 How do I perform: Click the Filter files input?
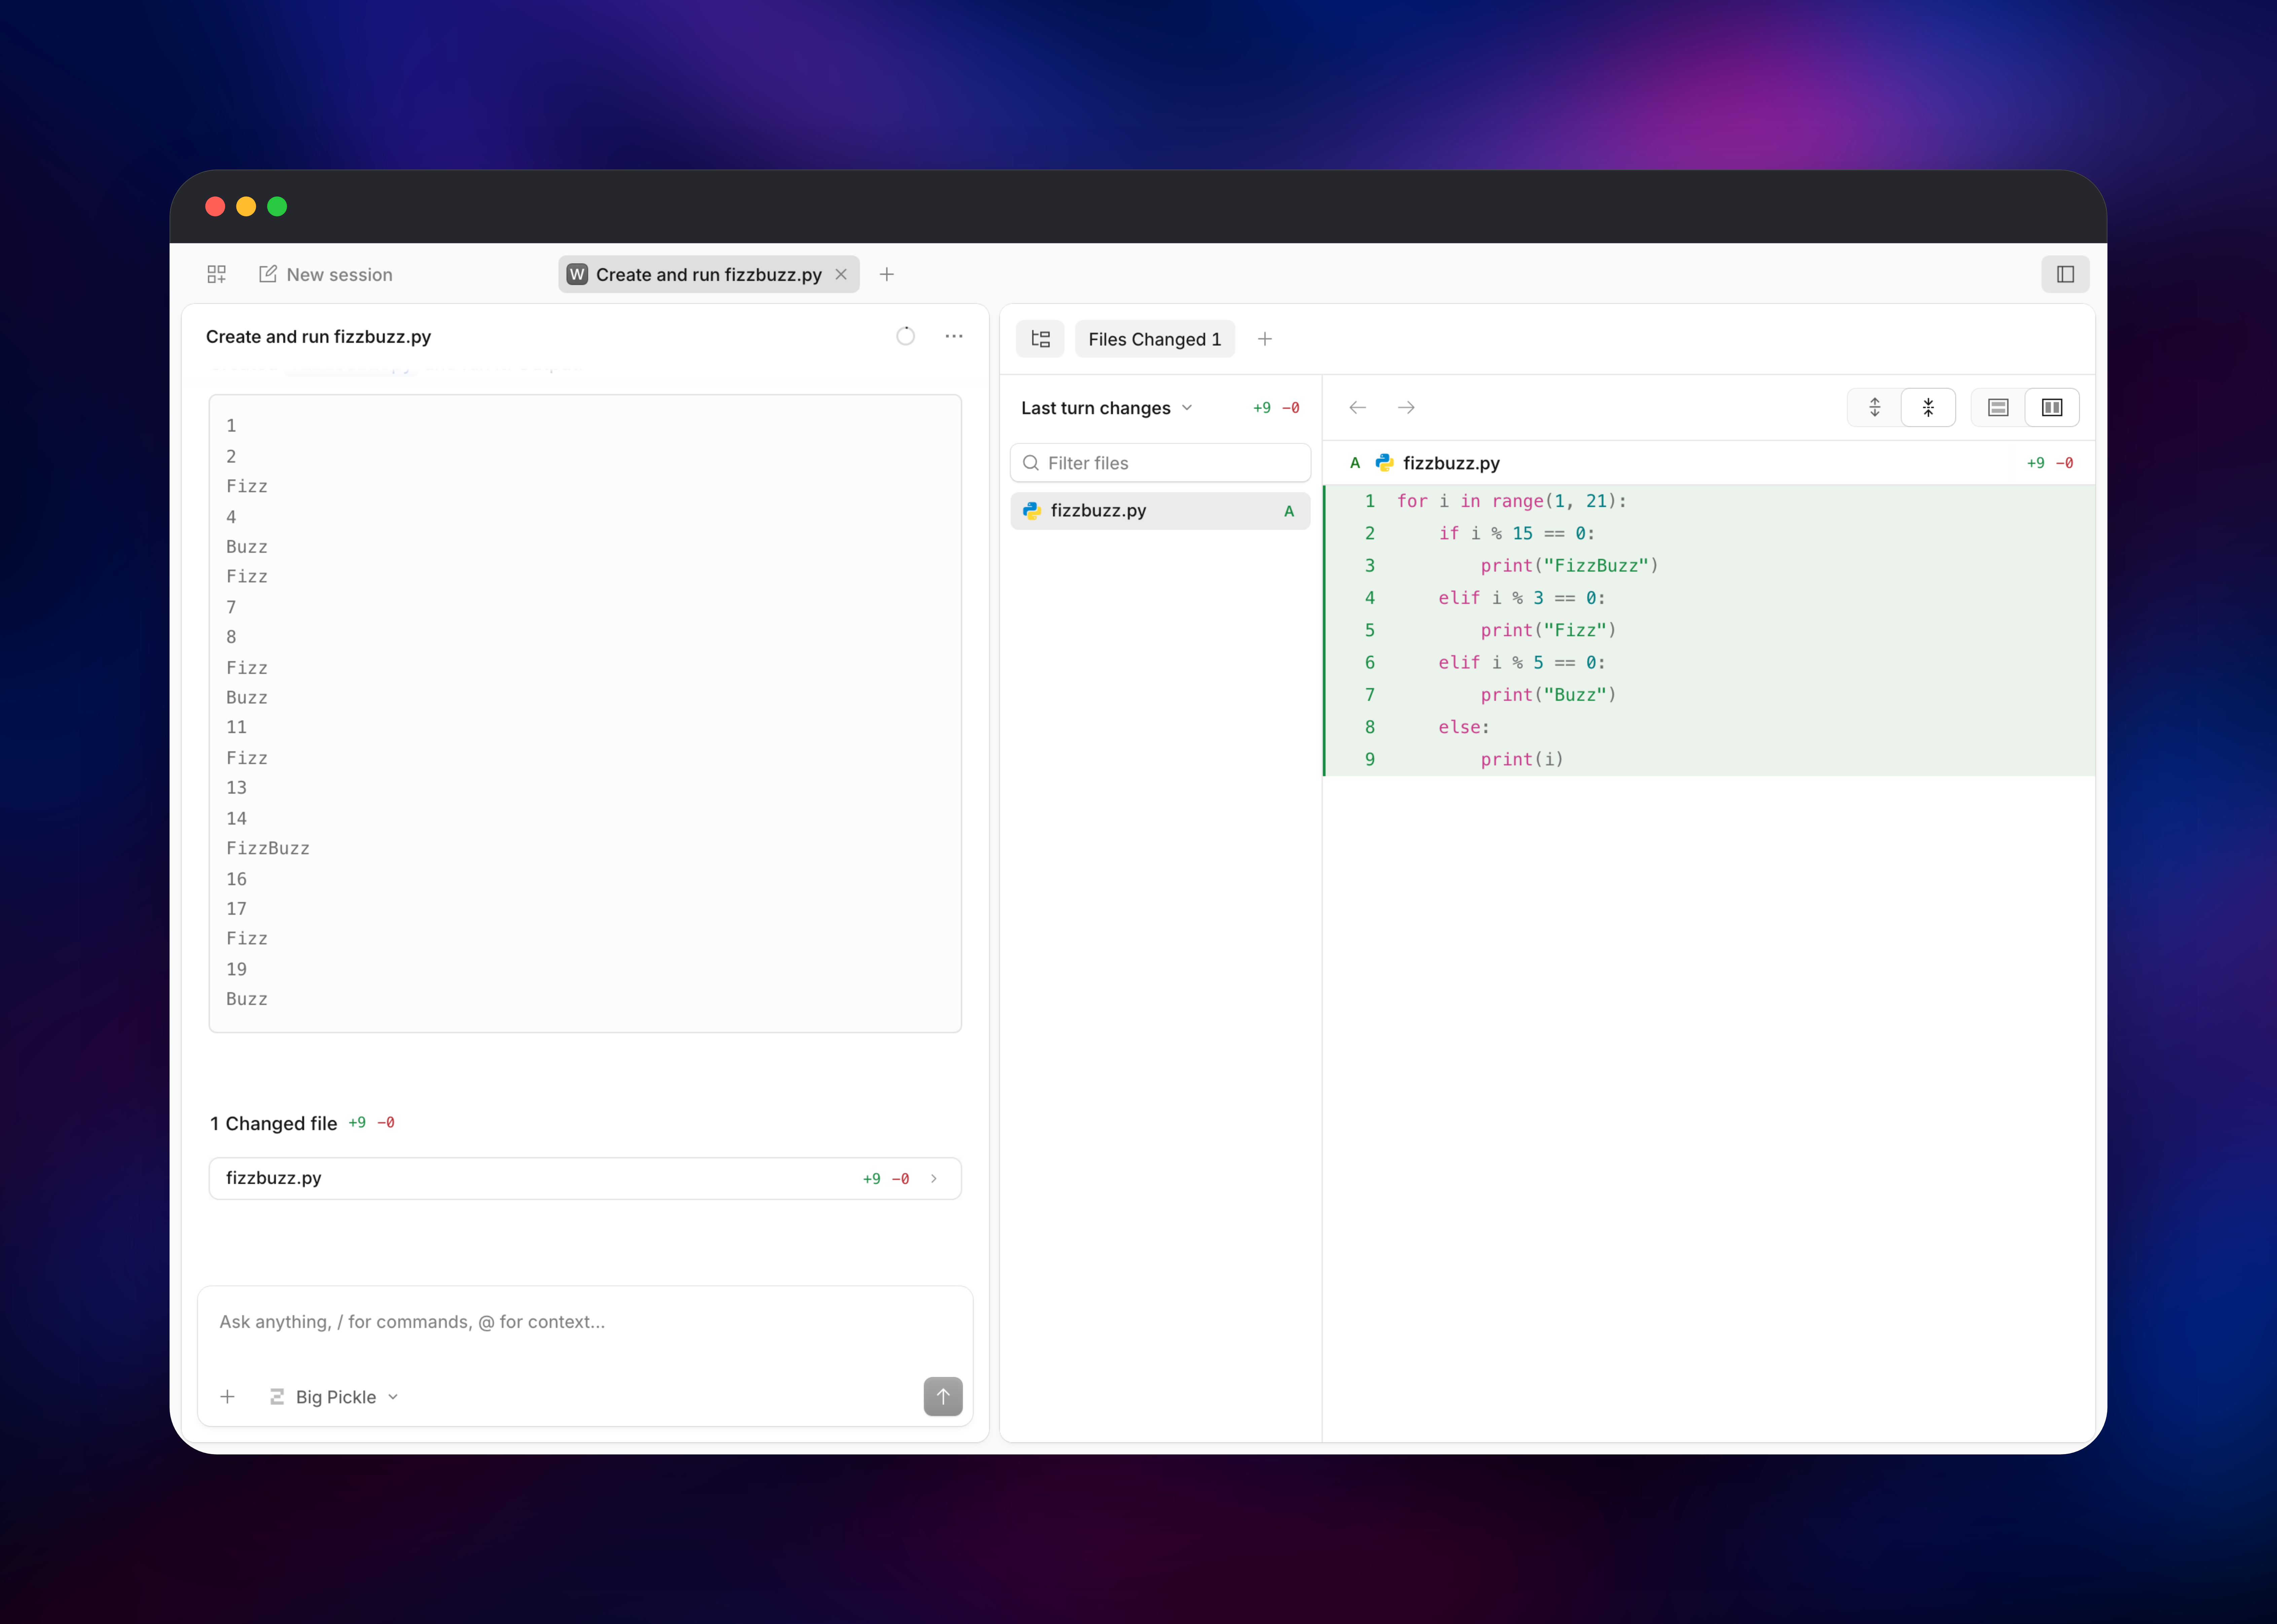1160,463
